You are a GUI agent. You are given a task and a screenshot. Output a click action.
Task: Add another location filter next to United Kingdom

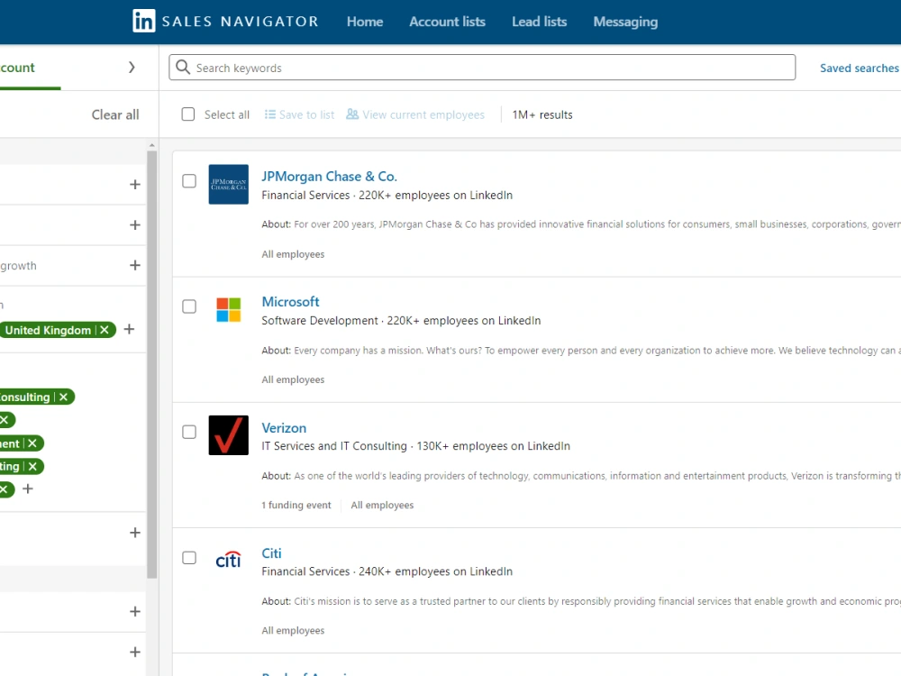(x=129, y=329)
